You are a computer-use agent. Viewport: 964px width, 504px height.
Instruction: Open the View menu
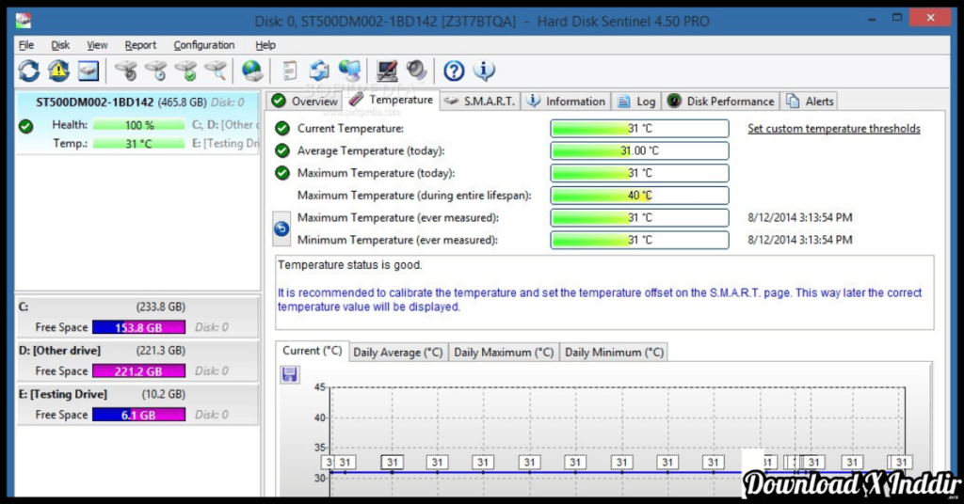(x=97, y=45)
